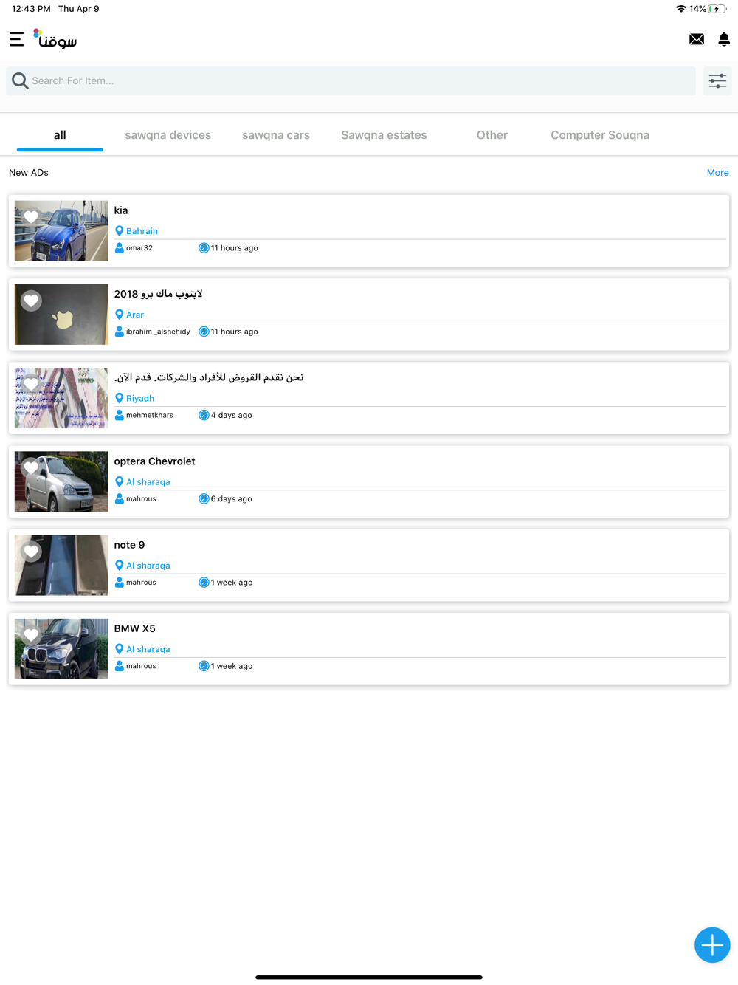Image resolution: width=738 pixels, height=985 pixels.
Task: Open the silver Chevrolet thumbnail
Action: pyautogui.click(x=61, y=481)
